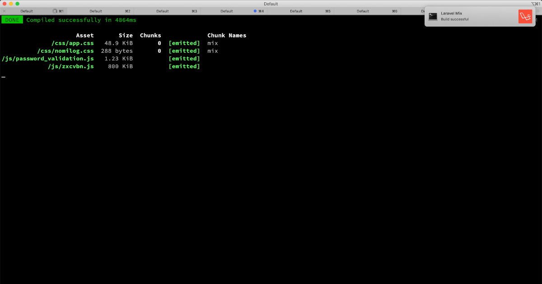Select the first Default tab
Viewport: 542px width, 284px height.
tap(26, 10)
